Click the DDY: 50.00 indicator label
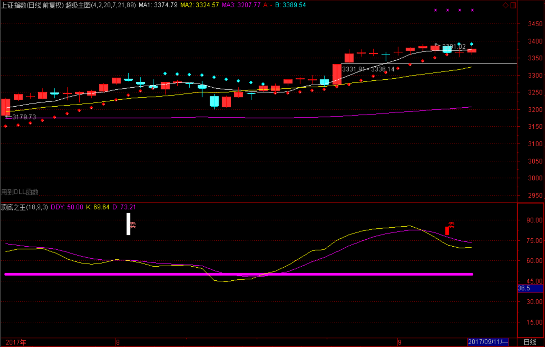 tap(67, 207)
